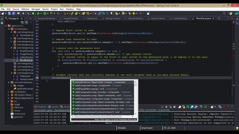Toggle Show Console on Standard Out
Image resolution: width=239 pixels, height=134 pixels.
192,107
